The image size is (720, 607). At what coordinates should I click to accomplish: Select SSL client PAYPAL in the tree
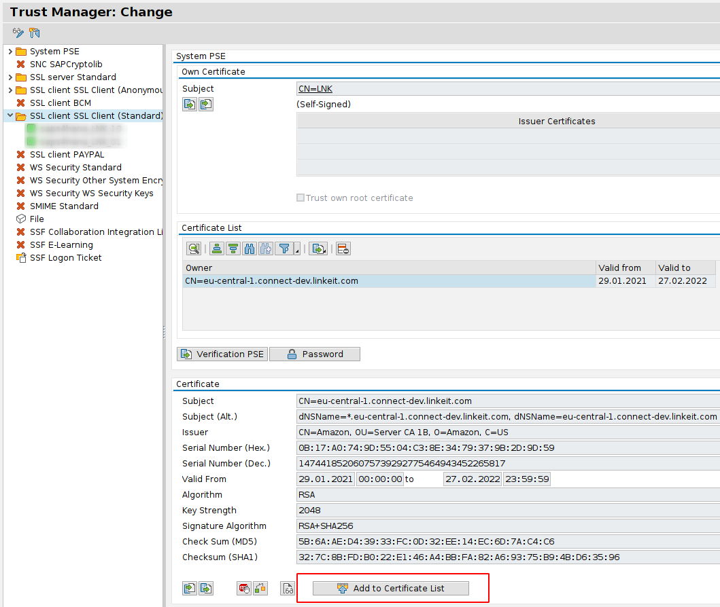click(x=67, y=155)
